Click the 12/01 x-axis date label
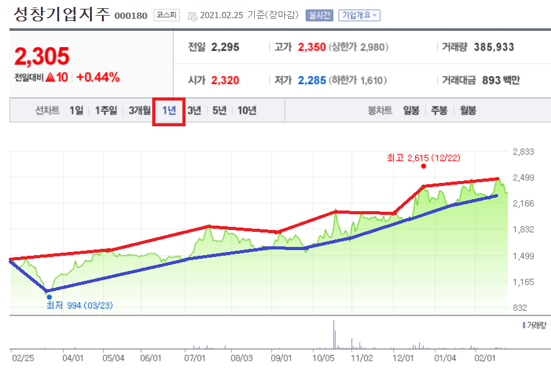This screenshot has height=372, width=551. pyautogui.click(x=403, y=358)
